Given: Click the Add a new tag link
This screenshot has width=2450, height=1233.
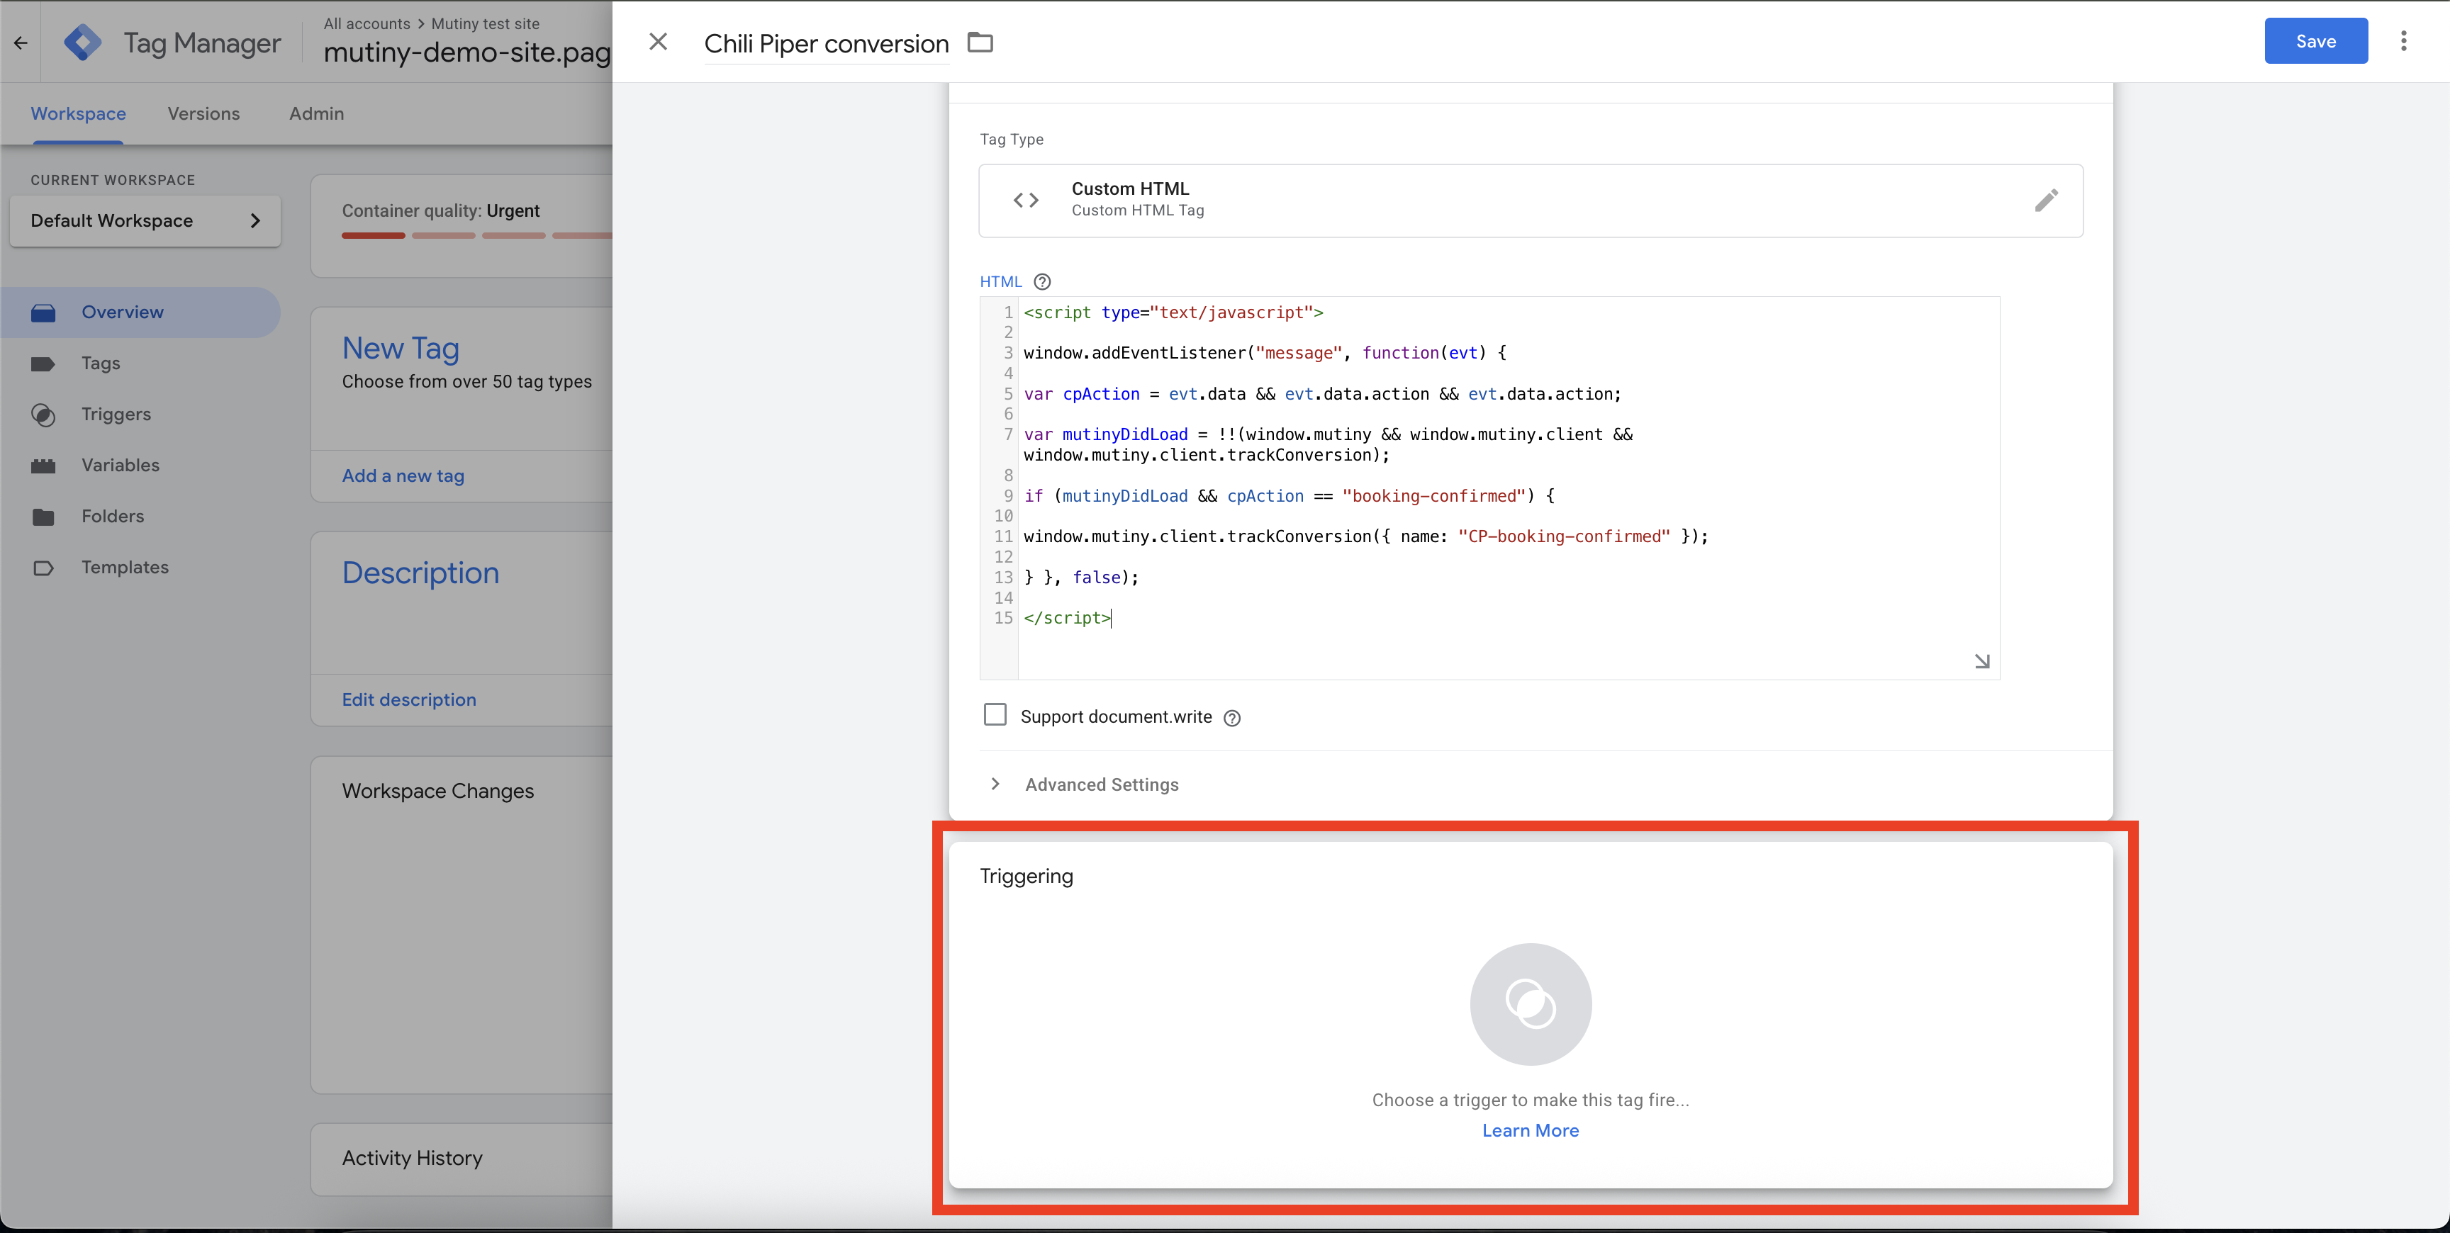Looking at the screenshot, I should pos(403,475).
